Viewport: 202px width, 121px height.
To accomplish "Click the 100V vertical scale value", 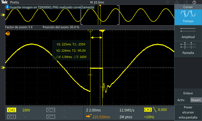I will pos(26,110).
